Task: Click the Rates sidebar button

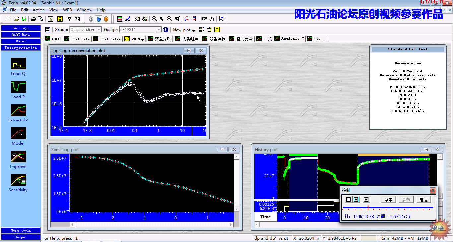Action: point(21,41)
